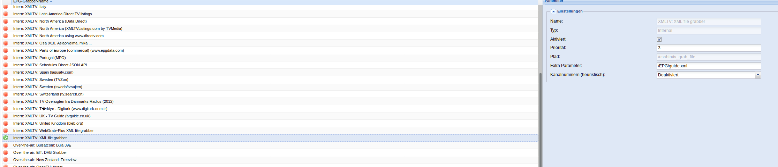Viewport: 778px width, 167px height.
Task: Click red status icon for EIT: DVB Grabber
Action: [6, 152]
